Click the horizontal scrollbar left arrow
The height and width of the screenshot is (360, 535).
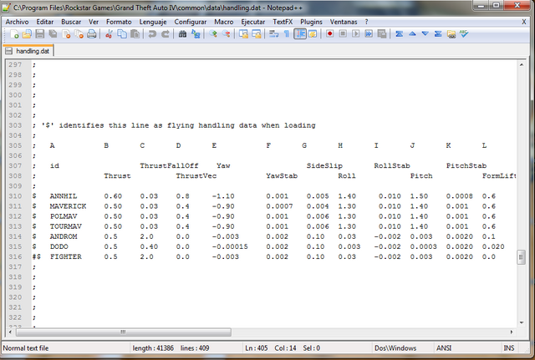[10, 332]
